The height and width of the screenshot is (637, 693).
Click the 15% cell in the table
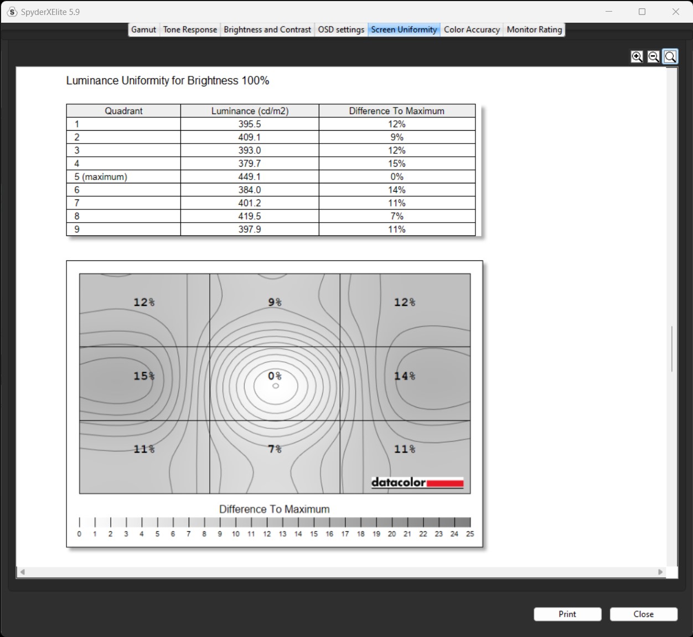(397, 163)
